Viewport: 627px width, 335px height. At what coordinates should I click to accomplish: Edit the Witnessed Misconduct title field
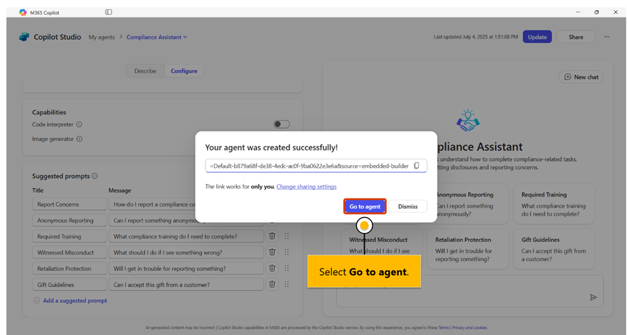pos(69,252)
